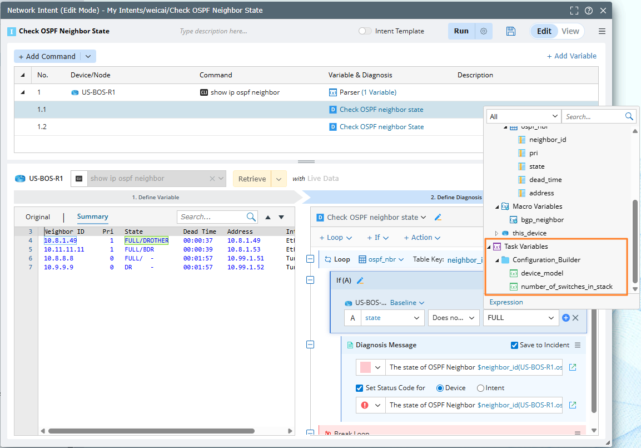
Task: Click the Add Variable link
Action: point(572,56)
